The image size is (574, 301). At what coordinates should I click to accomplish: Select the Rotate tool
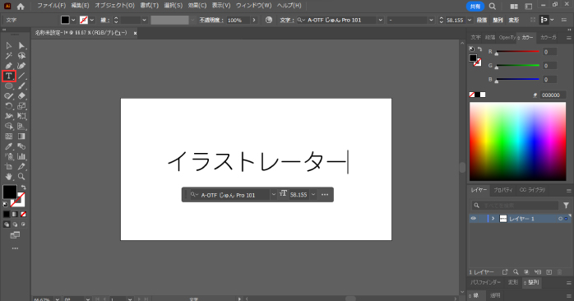tap(9, 106)
